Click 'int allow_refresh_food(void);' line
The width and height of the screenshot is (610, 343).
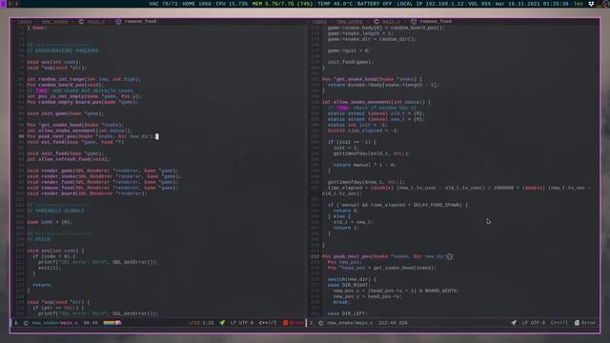[68, 159]
